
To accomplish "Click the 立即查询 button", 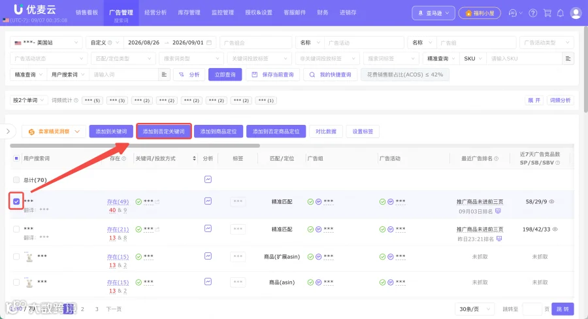I will (x=225, y=75).
